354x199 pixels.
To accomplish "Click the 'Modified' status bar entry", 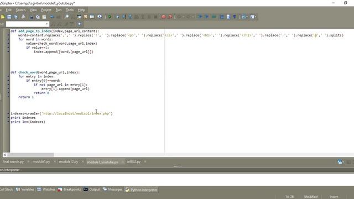I will tap(311, 197).
